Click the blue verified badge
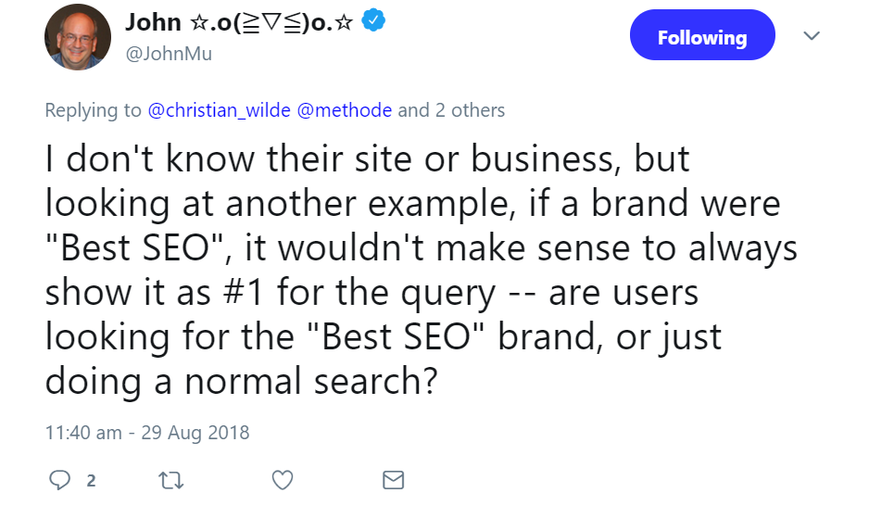Image resolution: width=869 pixels, height=518 pixels. pos(374,20)
